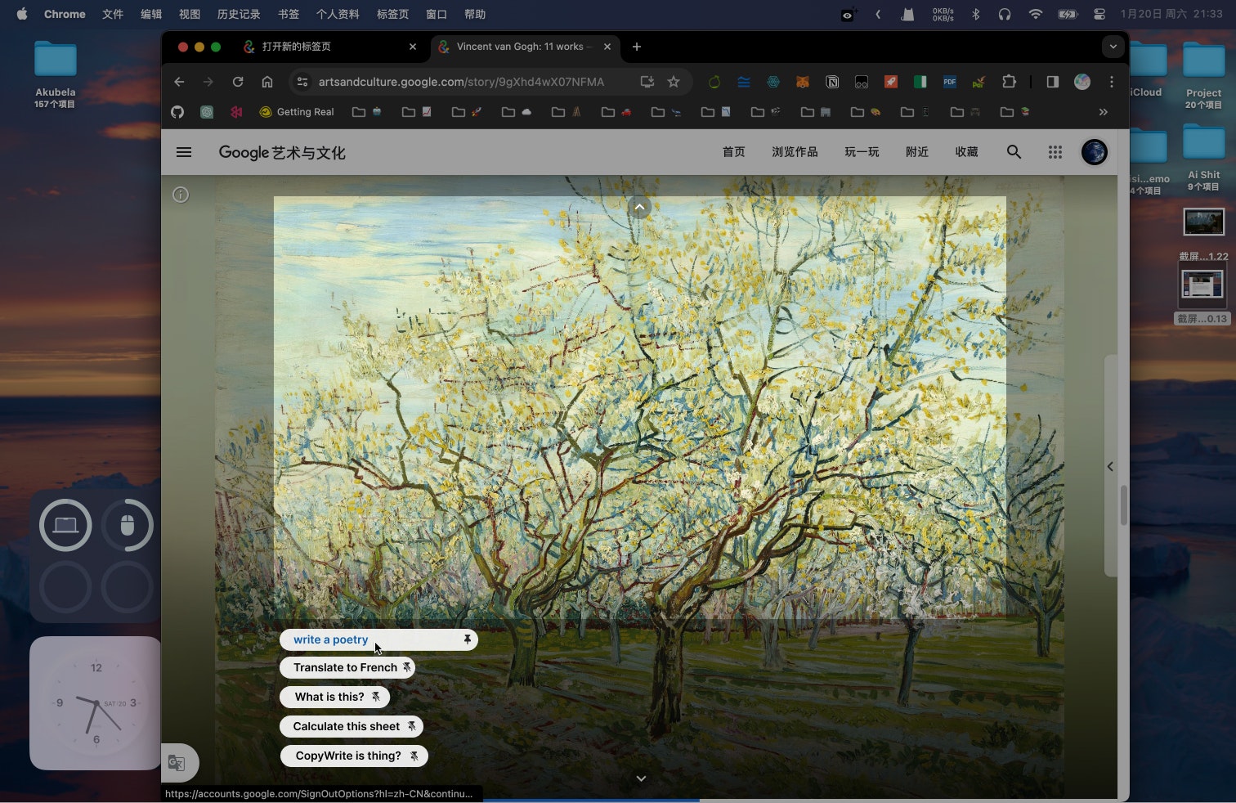Pin the 'Calculate this sheet' prompt
Screen dimensions: 1236x803
(412, 726)
